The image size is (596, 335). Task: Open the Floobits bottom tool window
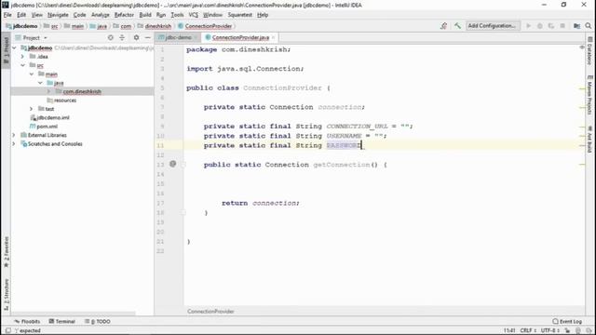pos(27,321)
